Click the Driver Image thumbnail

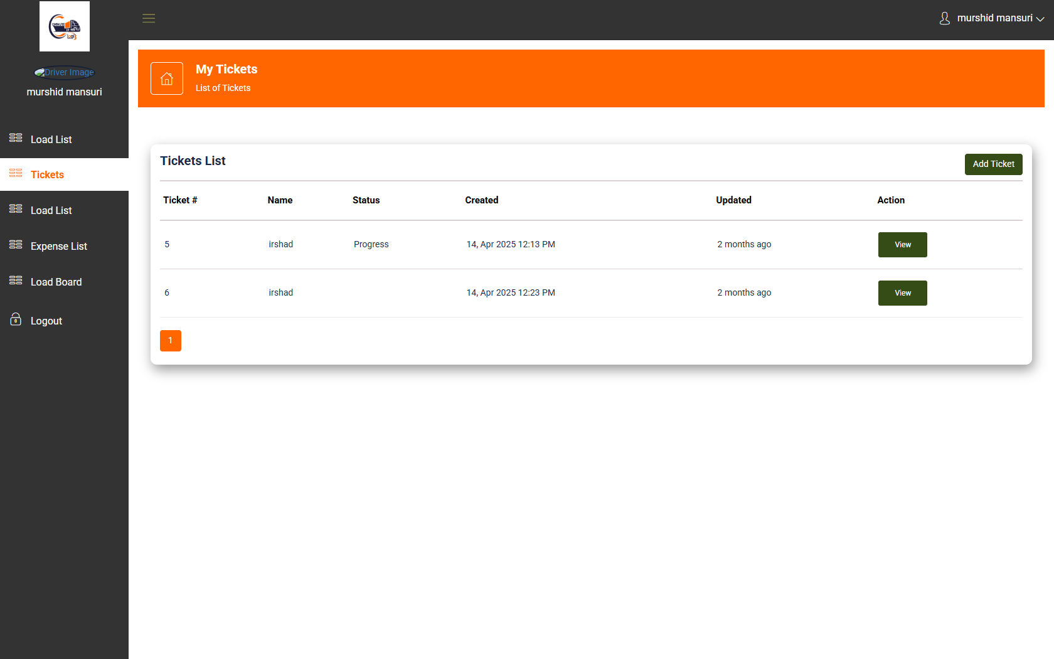point(65,73)
